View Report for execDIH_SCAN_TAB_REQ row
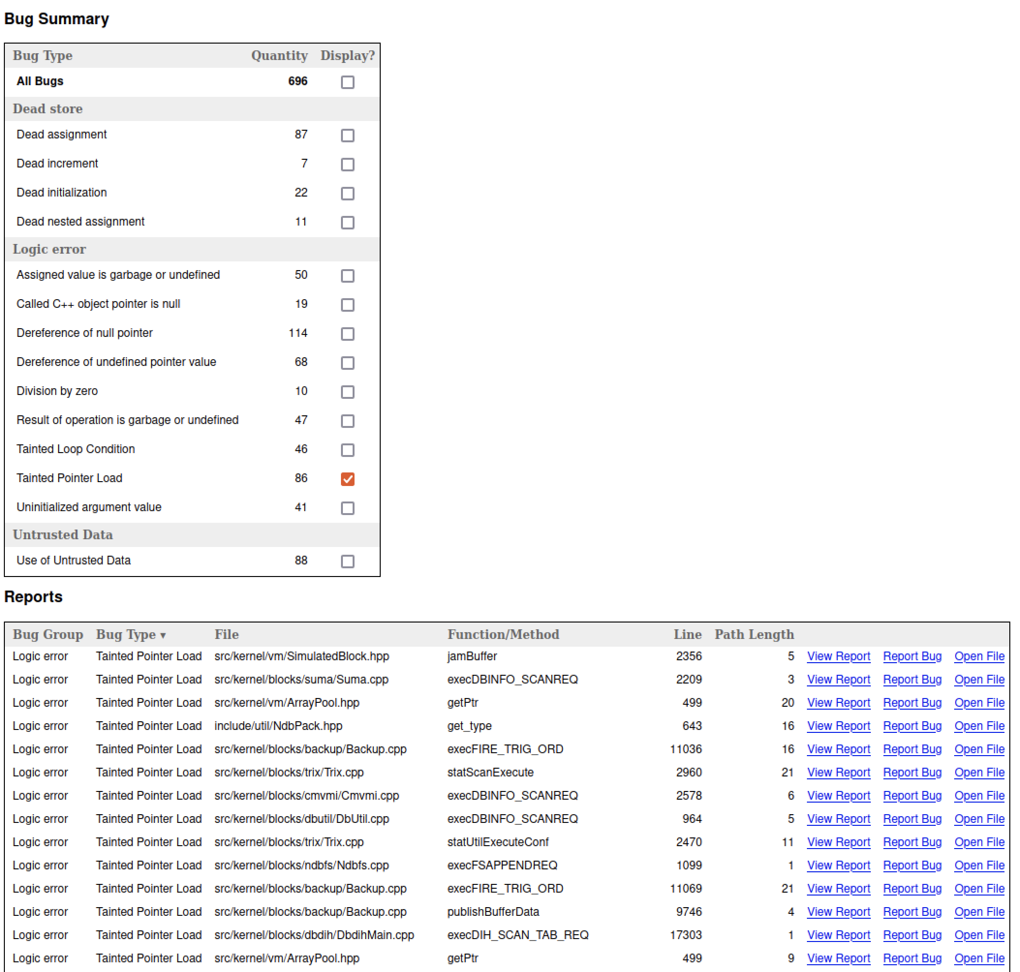Image resolution: width=1020 pixels, height=972 pixels. pos(838,935)
